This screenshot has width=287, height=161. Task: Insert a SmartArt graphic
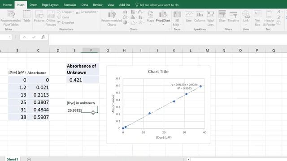(x=66, y=23)
